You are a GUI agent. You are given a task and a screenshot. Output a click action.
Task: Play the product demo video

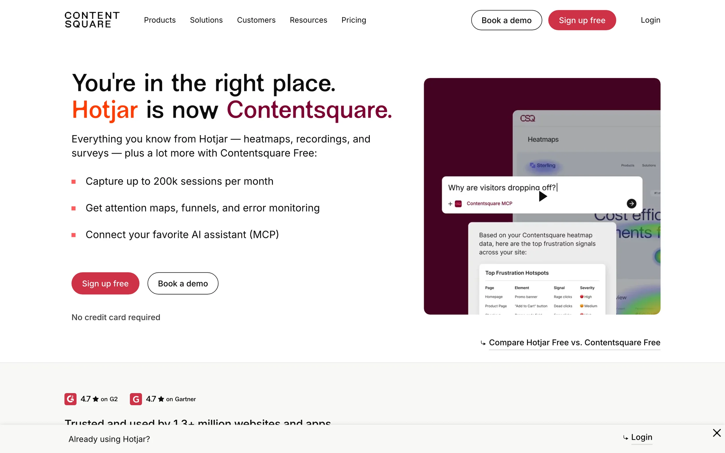point(542,196)
